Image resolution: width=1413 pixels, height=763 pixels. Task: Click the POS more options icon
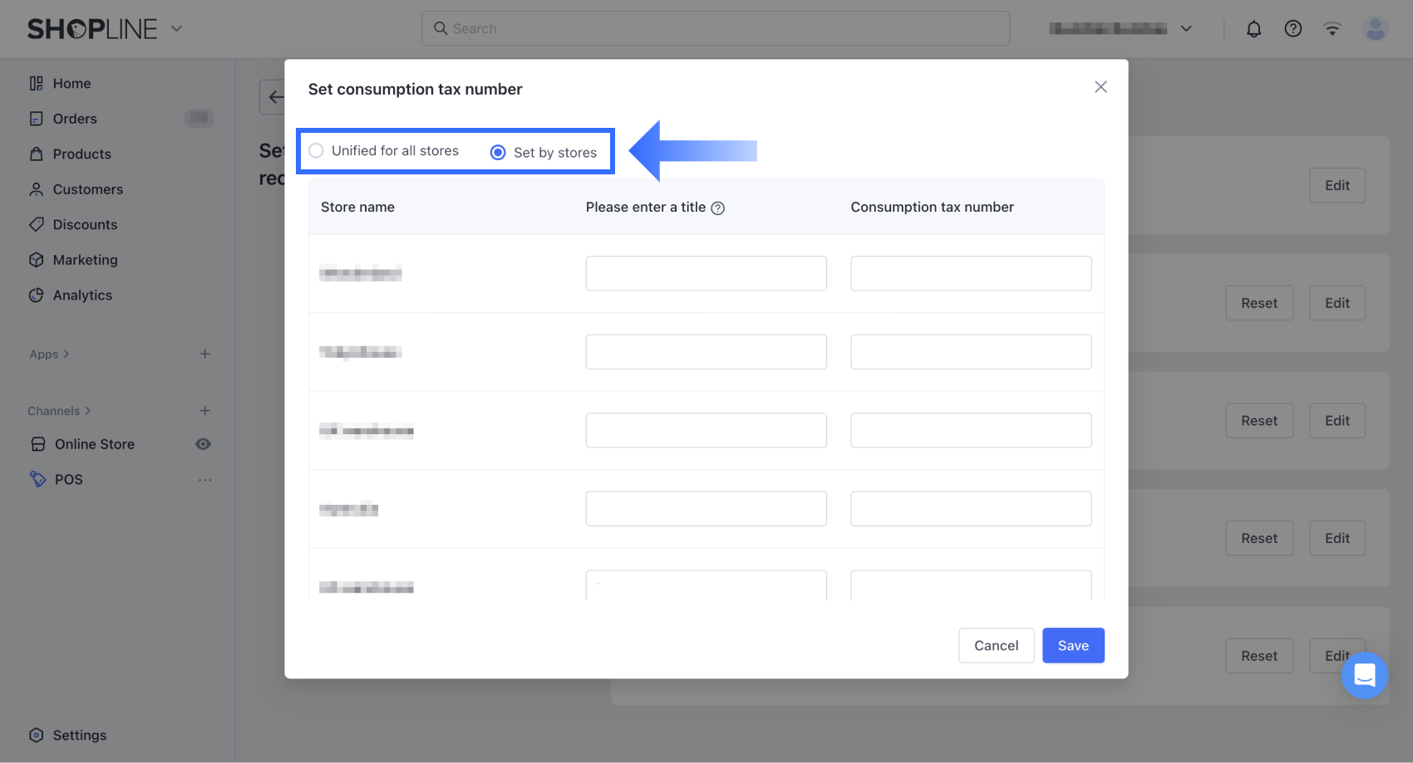[x=205, y=480]
